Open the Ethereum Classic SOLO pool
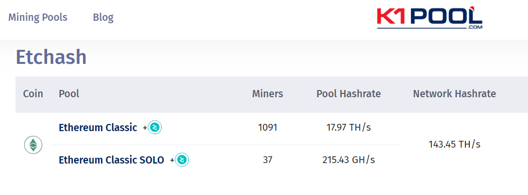This screenshot has height=195, width=528. coord(112,160)
